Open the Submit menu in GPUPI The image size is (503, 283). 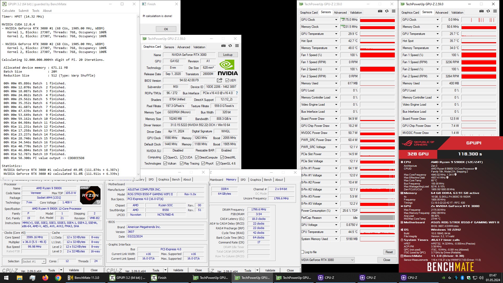pyautogui.click(x=24, y=11)
